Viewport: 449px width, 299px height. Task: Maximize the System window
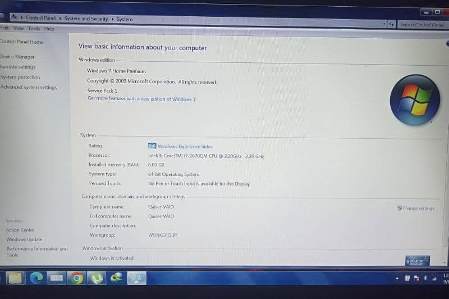click(437, 12)
